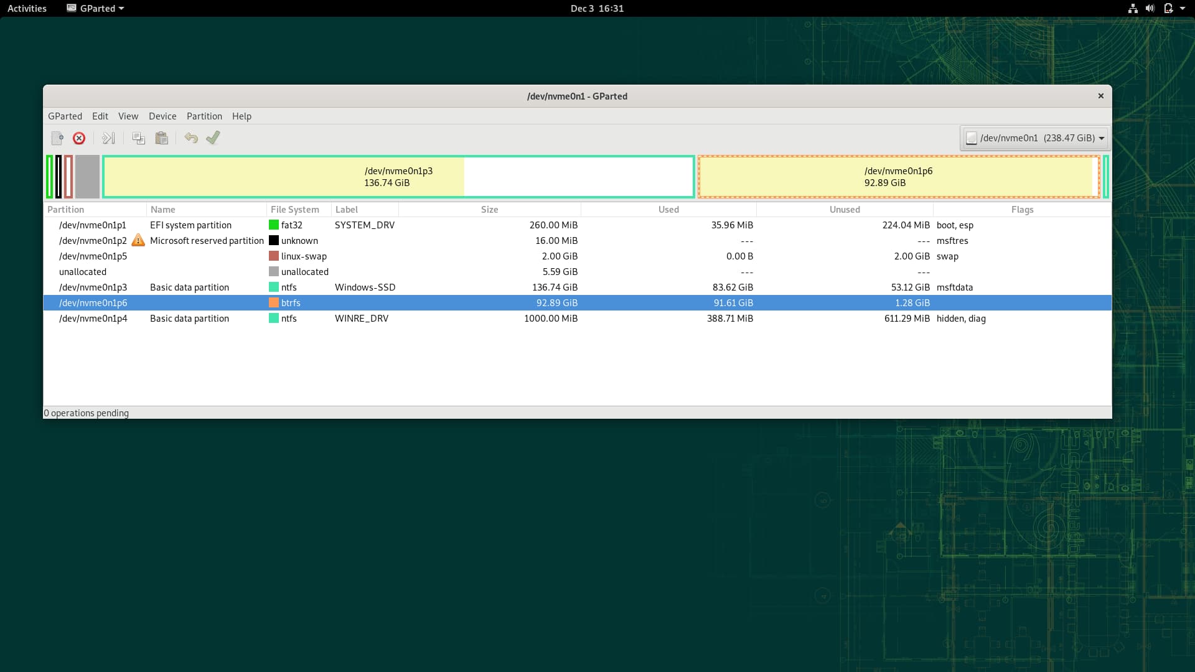Click the orange btrfs color swatch
1195x672 pixels.
[273, 303]
